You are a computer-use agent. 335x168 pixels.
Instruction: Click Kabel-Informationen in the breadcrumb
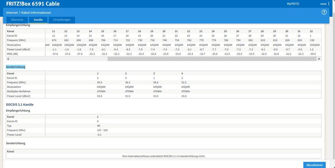(36, 13)
